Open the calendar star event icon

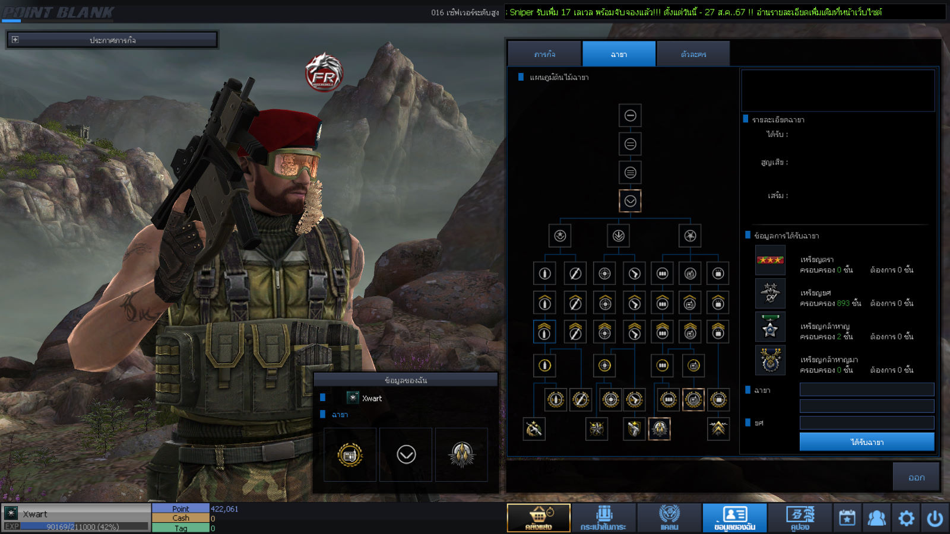click(x=847, y=518)
